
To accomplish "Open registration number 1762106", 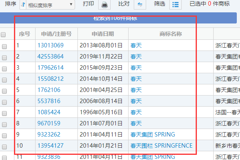I will 49,90.
